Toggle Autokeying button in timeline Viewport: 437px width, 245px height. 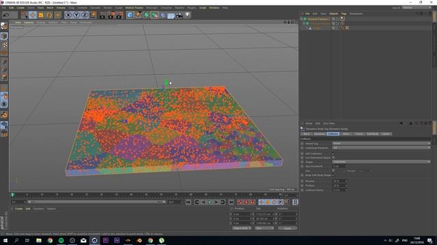pos(246,202)
